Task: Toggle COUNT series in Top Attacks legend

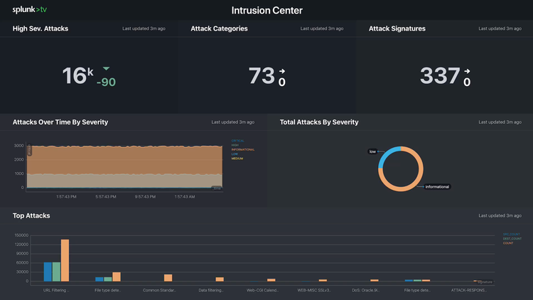Action: pos(508,243)
